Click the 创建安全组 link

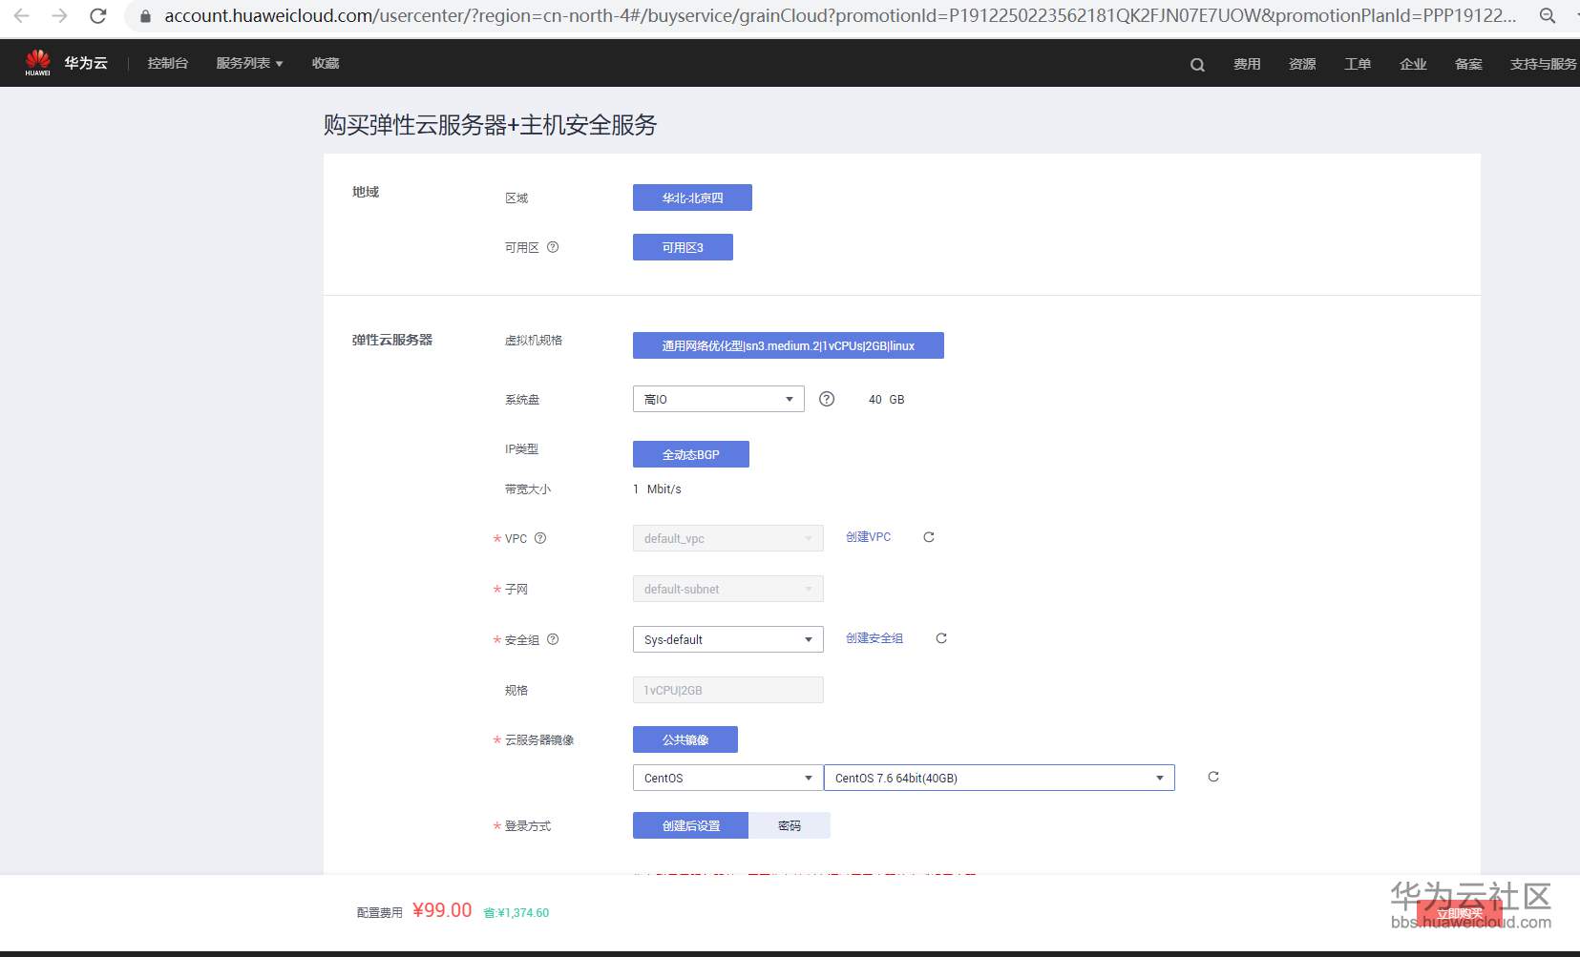[874, 638]
